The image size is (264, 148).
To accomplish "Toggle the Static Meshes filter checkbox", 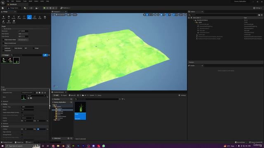I will point(13,48).
